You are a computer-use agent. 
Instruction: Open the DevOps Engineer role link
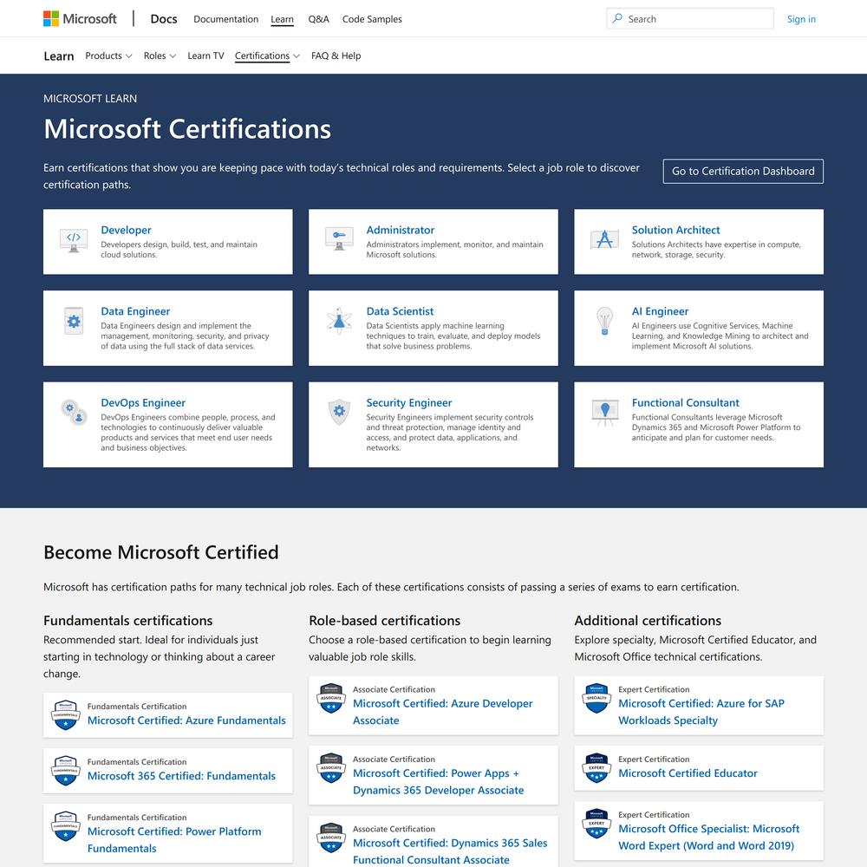click(143, 402)
